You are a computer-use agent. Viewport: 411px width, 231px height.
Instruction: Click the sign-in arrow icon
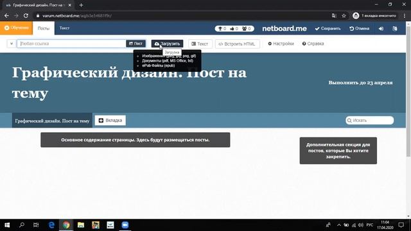click(381, 28)
